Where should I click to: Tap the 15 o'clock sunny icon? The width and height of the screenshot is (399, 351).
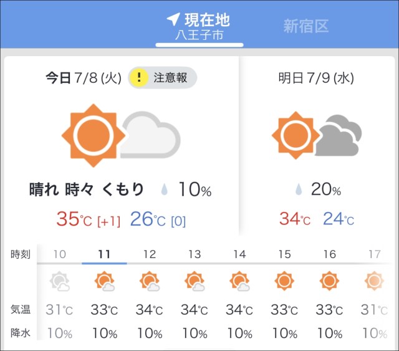click(x=284, y=281)
